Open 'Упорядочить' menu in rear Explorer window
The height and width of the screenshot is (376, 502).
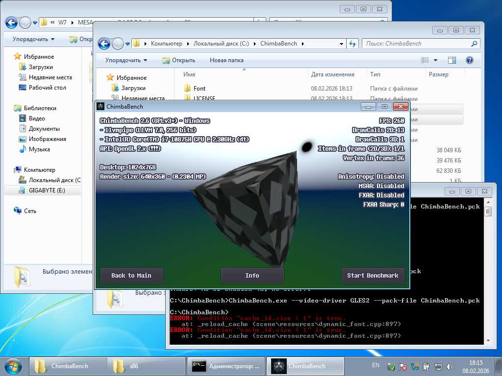tap(33, 39)
